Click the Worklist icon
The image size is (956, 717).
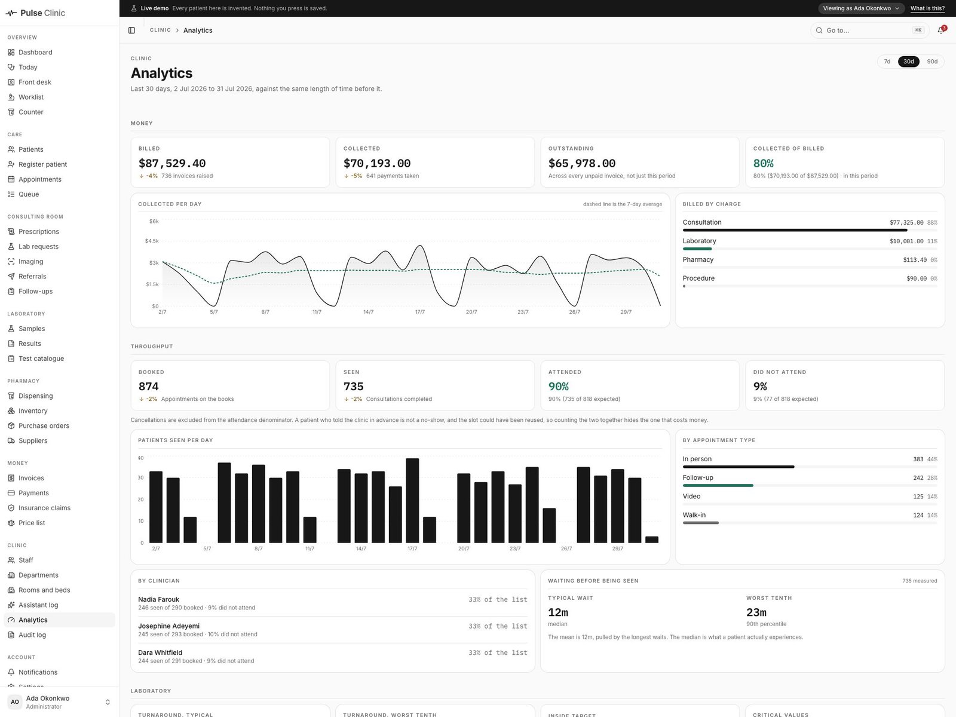11,97
